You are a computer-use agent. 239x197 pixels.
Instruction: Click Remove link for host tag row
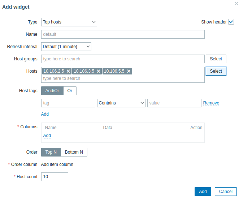(211, 103)
